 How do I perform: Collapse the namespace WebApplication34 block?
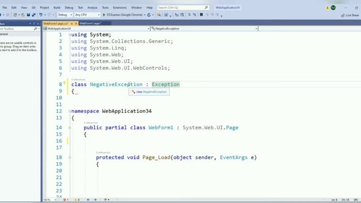pos(69,111)
